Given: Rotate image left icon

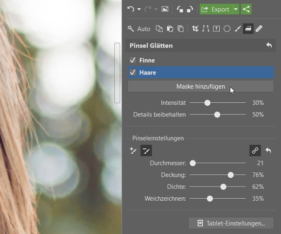Looking at the screenshot, I should click(180, 9).
